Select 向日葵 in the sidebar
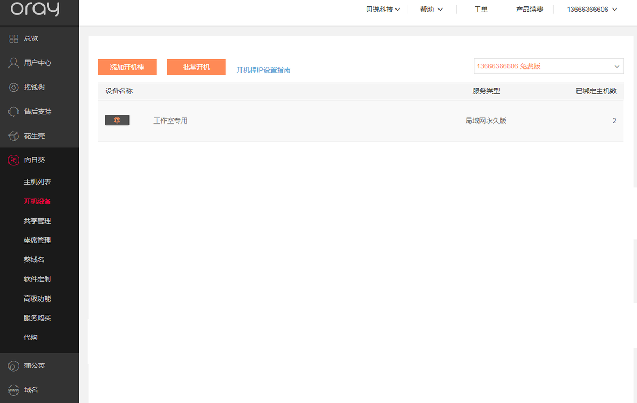 [x=35, y=160]
